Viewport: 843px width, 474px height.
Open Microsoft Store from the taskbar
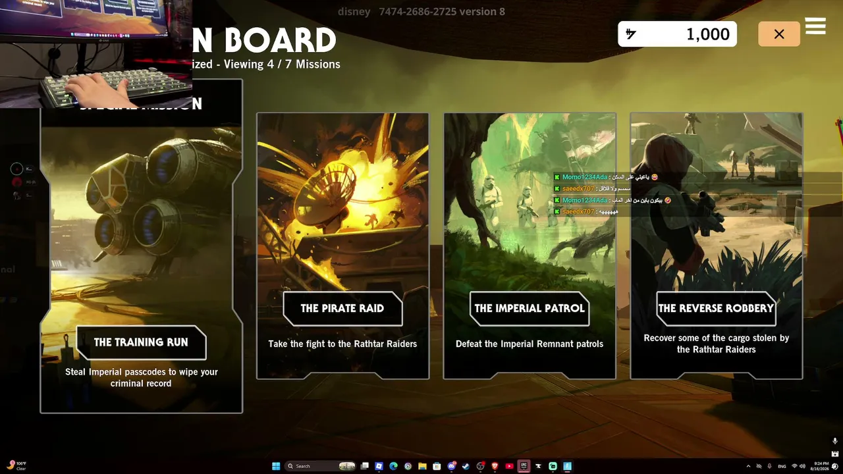pos(437,466)
